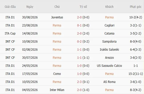Click the 2-3 score against AS Roma
This screenshot has height=94, width=144.
coord(79,82)
